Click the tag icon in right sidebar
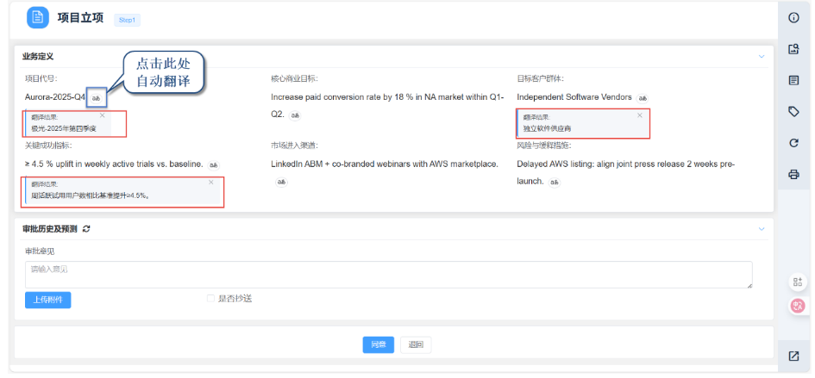The height and width of the screenshot is (378, 815). [793, 111]
